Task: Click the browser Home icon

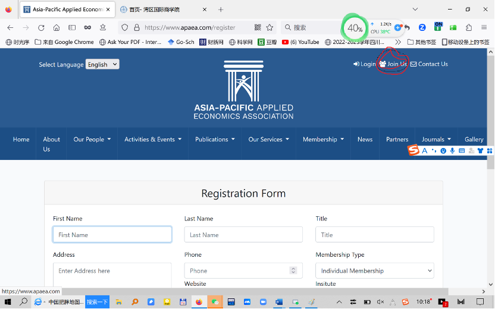Action: [x=57, y=27]
